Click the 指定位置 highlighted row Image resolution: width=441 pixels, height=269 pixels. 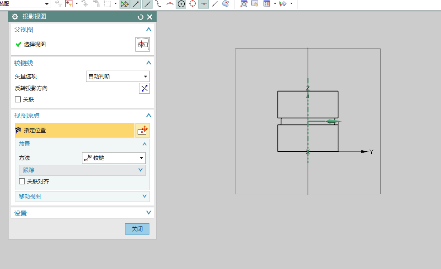75,130
